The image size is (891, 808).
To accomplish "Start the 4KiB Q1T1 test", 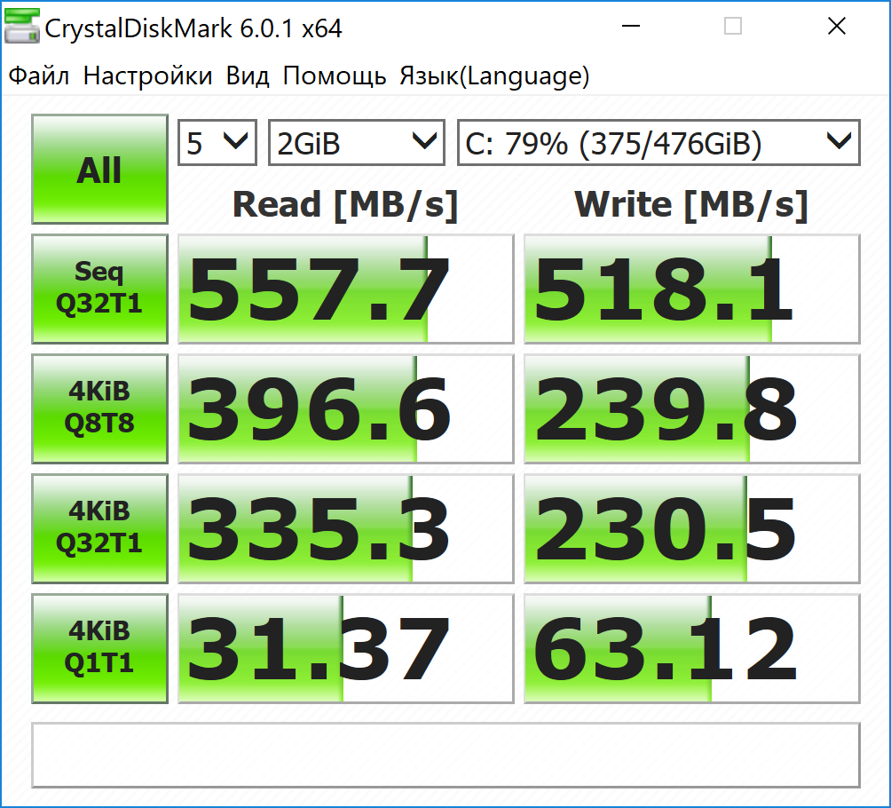I will [99, 649].
